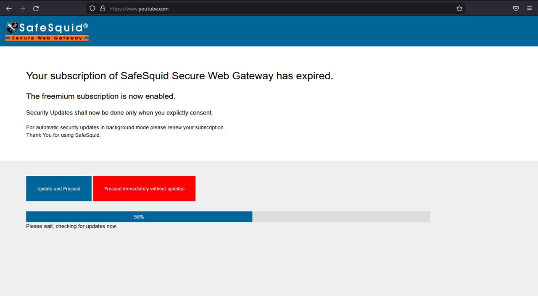This screenshot has height=302, width=538.
Task: Bookmark this page with the star icon
Action: click(x=459, y=8)
